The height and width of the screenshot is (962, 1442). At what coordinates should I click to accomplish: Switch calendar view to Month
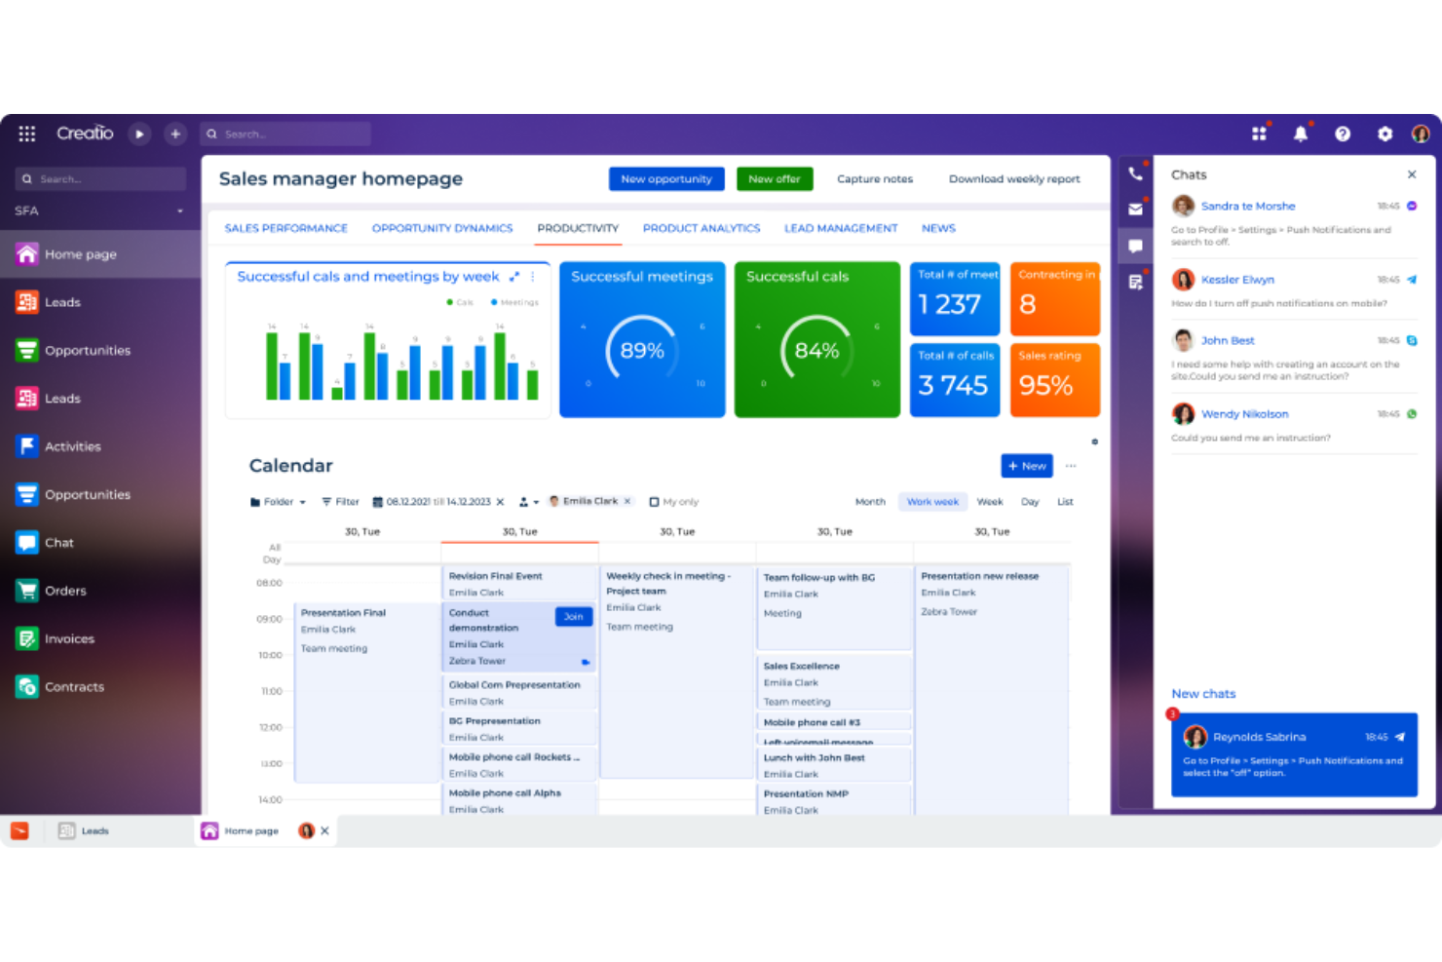tap(870, 501)
